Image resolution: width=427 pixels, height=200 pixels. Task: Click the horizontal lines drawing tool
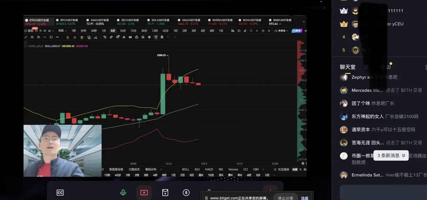click(x=32, y=37)
